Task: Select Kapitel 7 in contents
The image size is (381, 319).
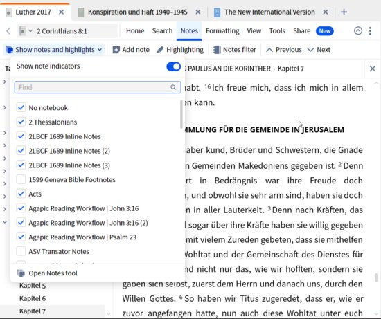Action: [33, 311]
